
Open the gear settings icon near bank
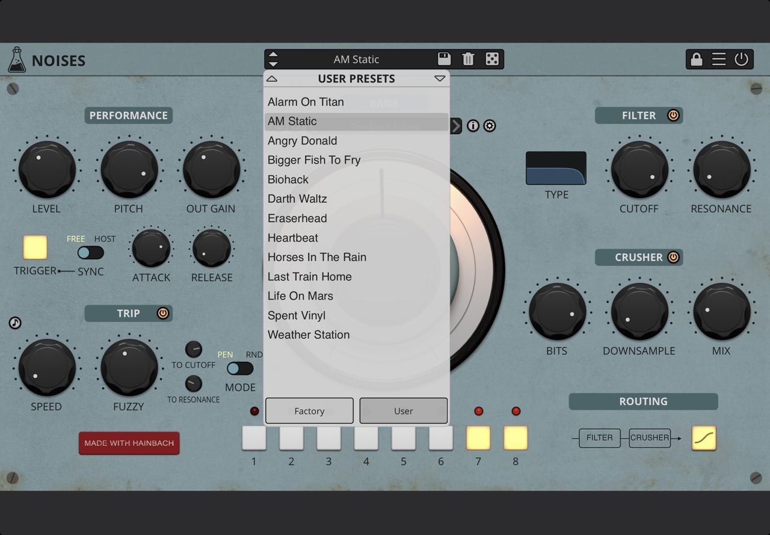click(x=490, y=126)
